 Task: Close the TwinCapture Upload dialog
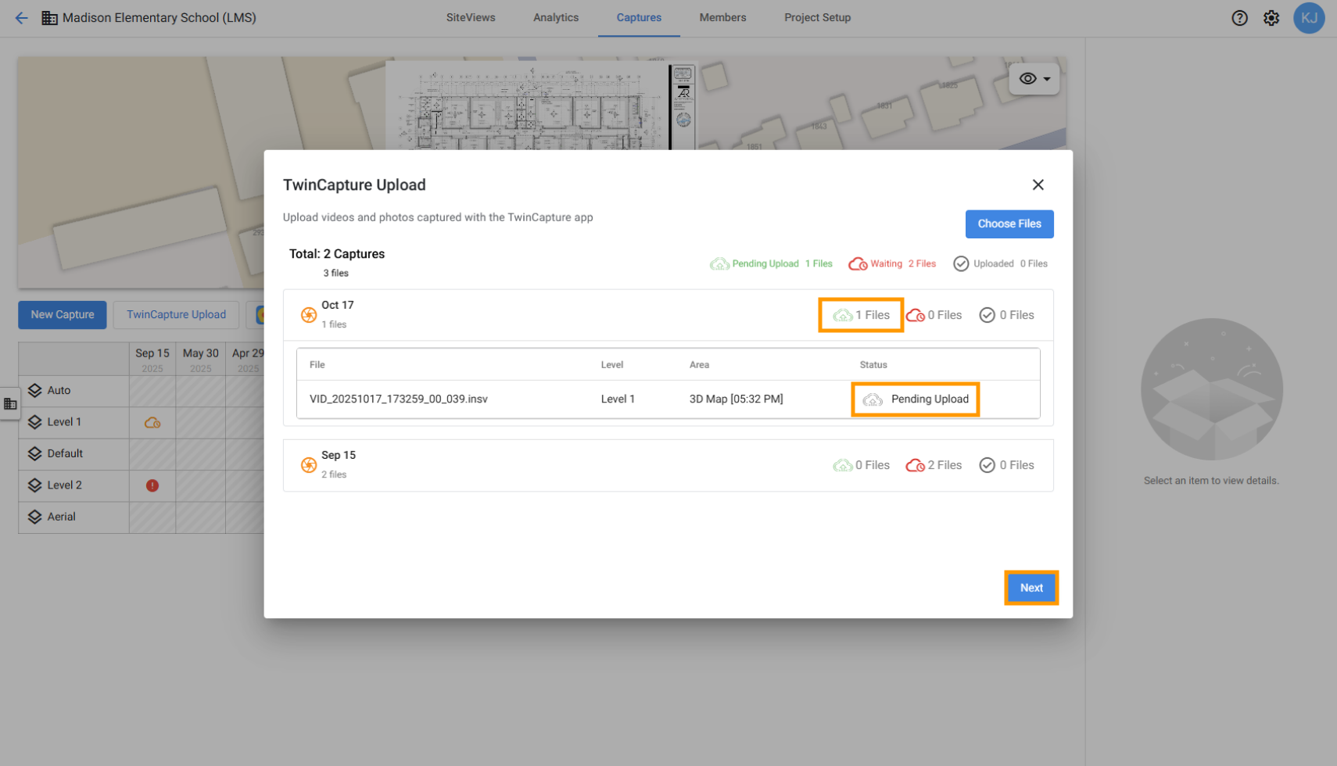pyautogui.click(x=1038, y=184)
